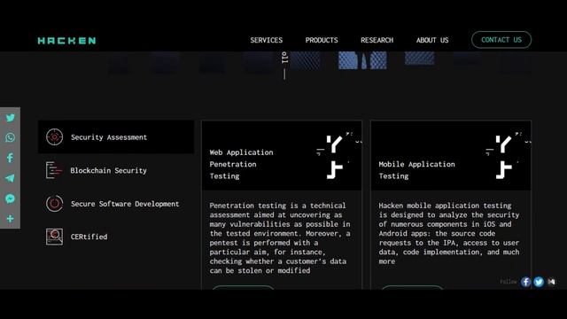Click the Blockchain Security code icon
Screen dimensions: 567x319
tap(54, 170)
